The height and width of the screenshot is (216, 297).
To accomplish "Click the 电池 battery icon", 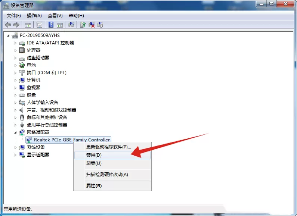I will pos(22,65).
